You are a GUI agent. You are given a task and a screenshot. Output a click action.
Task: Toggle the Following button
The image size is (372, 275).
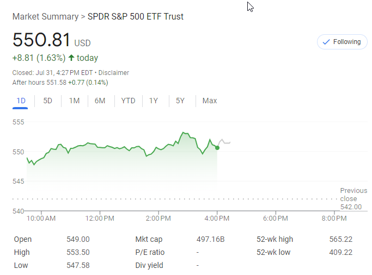pyautogui.click(x=342, y=42)
